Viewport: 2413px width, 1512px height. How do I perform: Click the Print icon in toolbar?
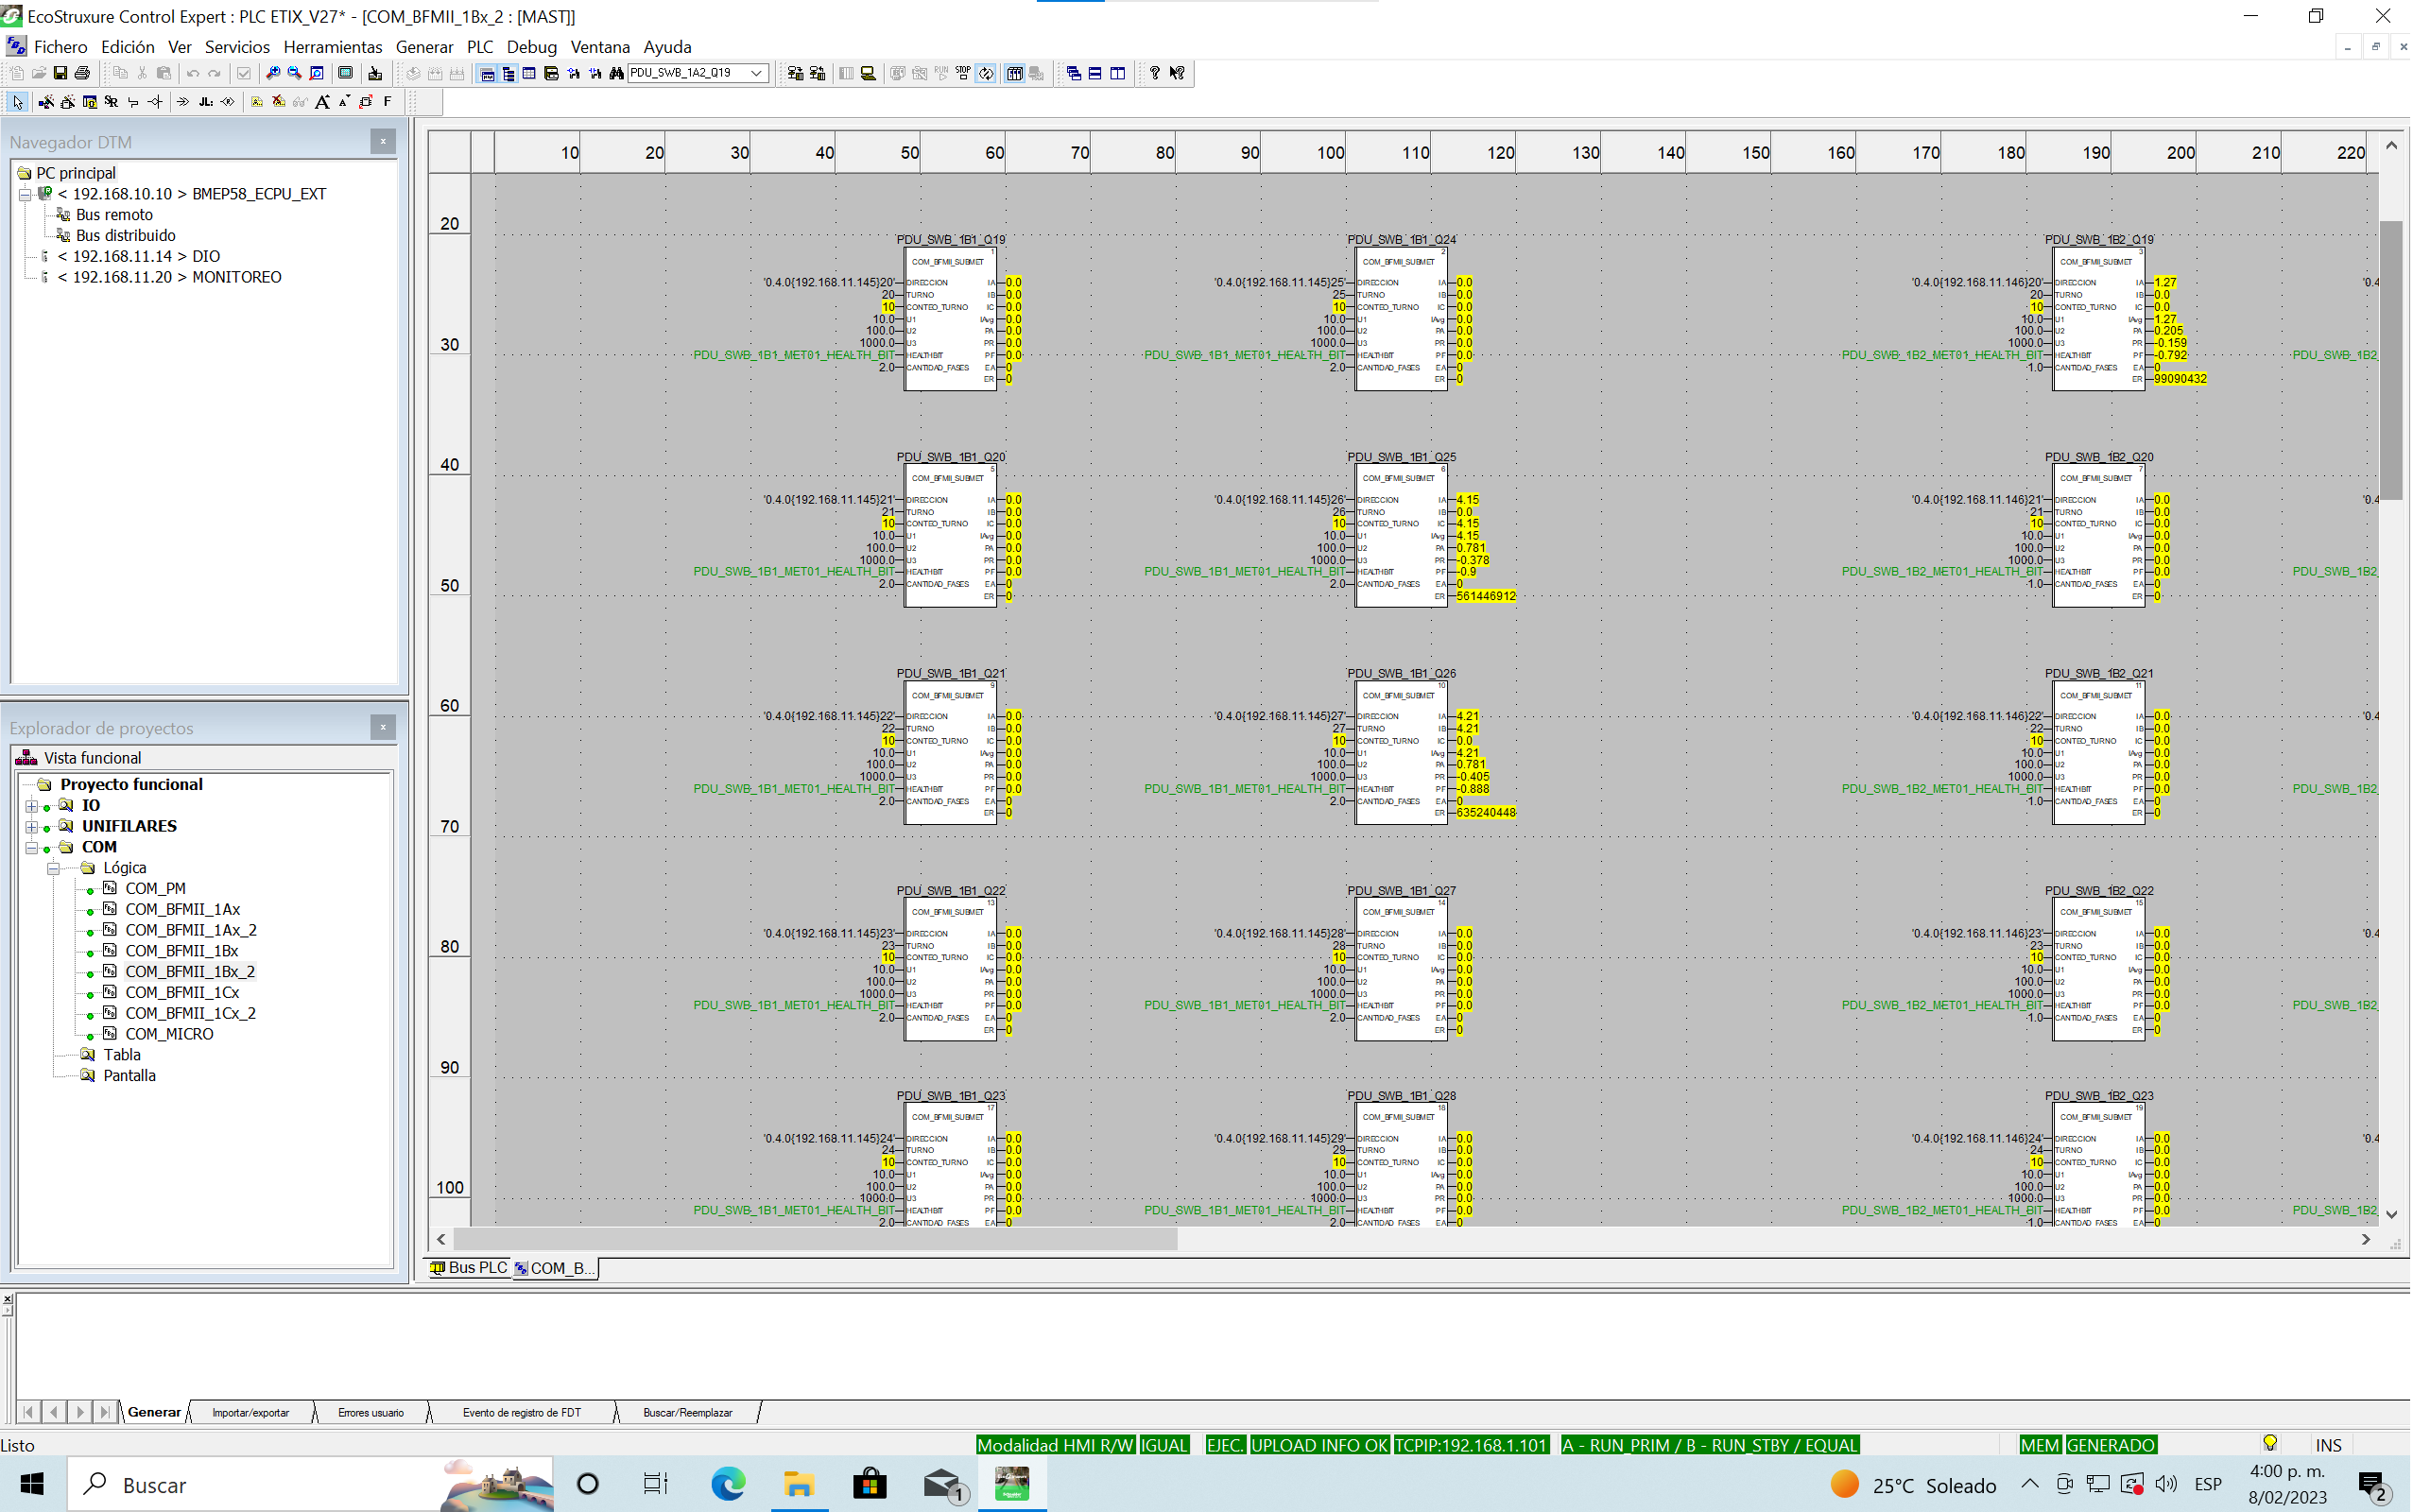(x=82, y=73)
